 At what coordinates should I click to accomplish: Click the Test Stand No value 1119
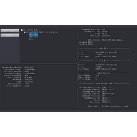point(27,86)
